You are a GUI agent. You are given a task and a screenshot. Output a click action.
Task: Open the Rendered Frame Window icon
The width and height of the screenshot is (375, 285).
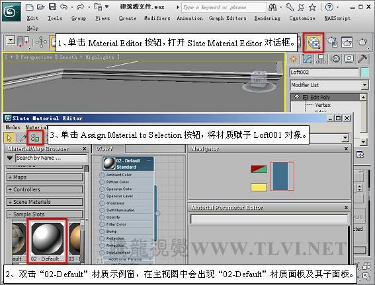click(347, 42)
